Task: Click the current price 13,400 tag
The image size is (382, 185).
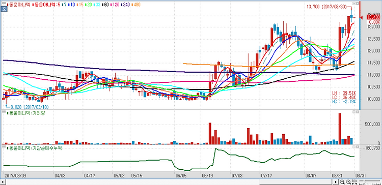Action: [x=373, y=17]
